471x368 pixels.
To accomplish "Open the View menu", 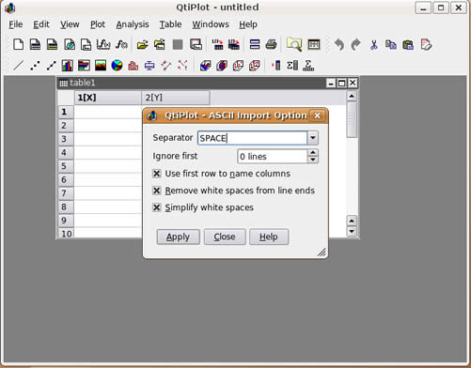I will point(70,24).
